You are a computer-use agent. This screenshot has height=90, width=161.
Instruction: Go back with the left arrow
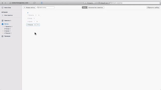[2, 3]
